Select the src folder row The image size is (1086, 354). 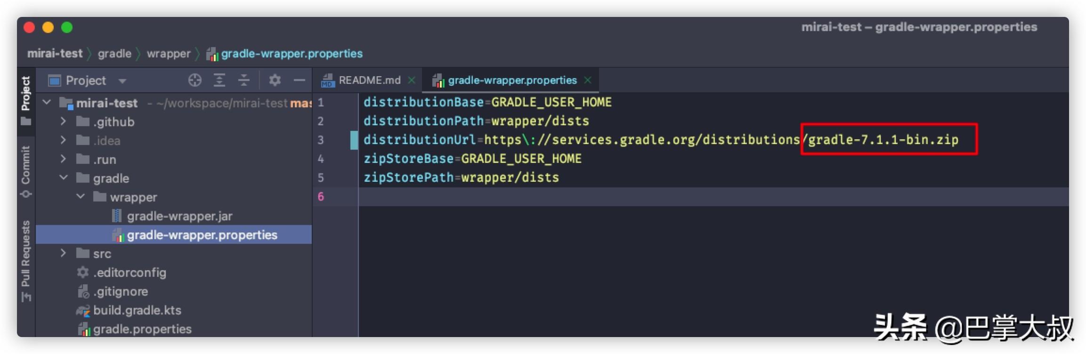(174, 253)
